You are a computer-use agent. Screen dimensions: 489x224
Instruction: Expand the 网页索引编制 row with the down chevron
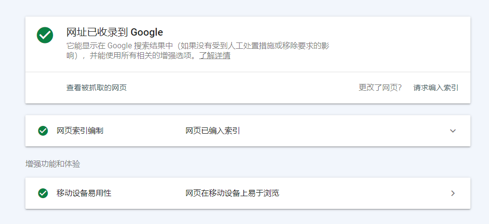point(453,131)
